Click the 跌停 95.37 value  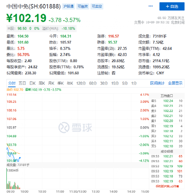[113, 42]
